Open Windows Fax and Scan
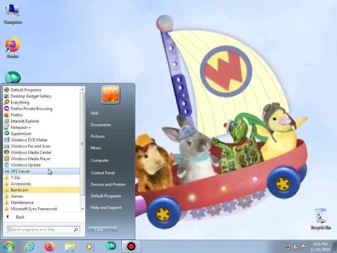337x253 pixels. click(x=42, y=146)
